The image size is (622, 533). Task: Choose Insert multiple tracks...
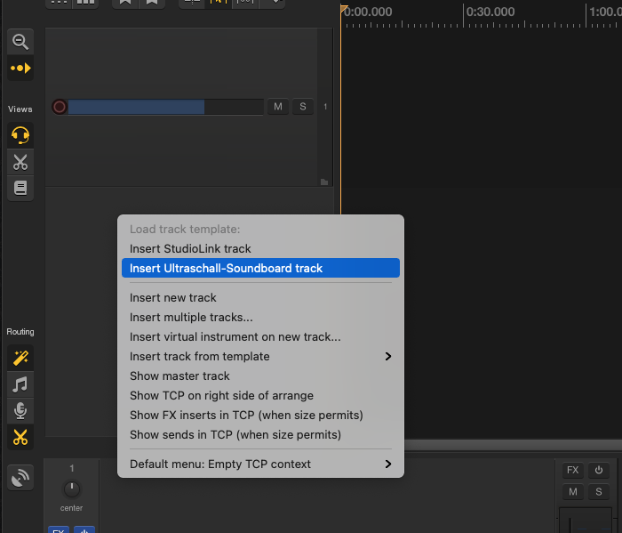(x=260, y=318)
